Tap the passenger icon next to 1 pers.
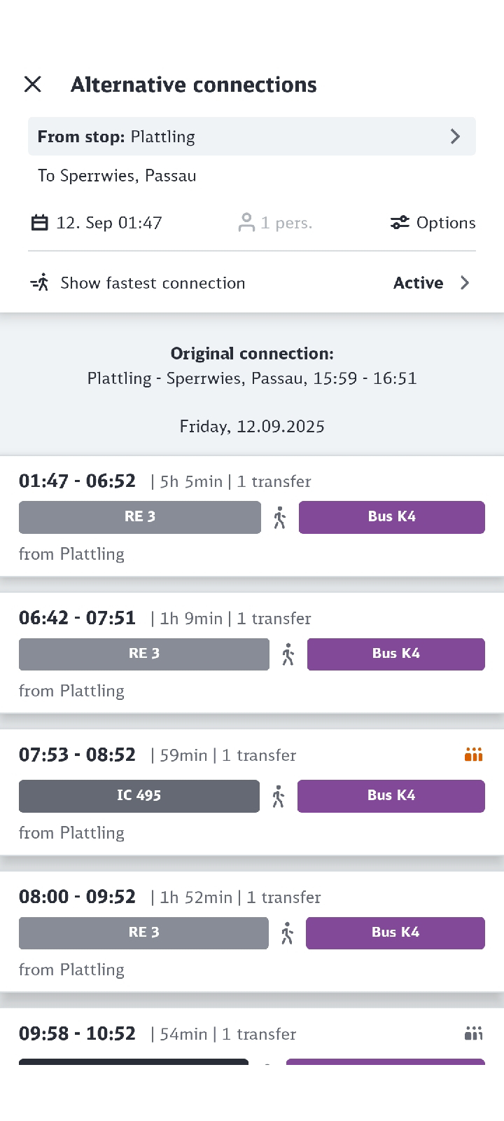The width and height of the screenshot is (504, 1121). tap(246, 223)
